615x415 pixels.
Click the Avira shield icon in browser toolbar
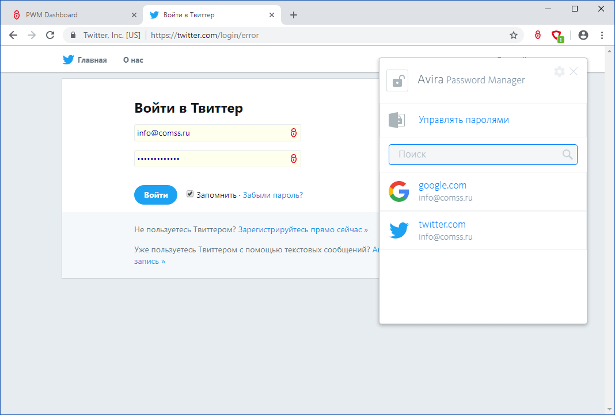(537, 35)
